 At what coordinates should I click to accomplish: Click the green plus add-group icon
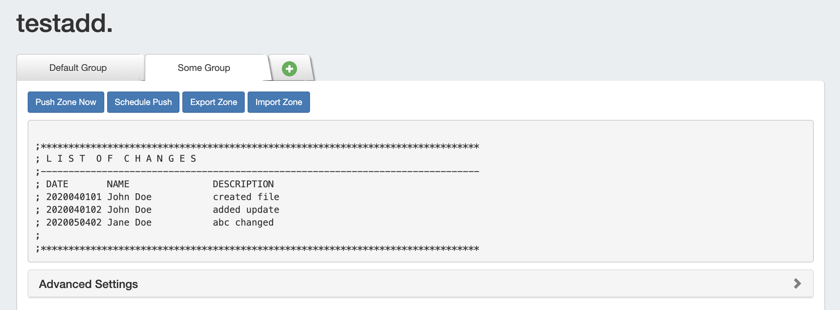pyautogui.click(x=289, y=68)
